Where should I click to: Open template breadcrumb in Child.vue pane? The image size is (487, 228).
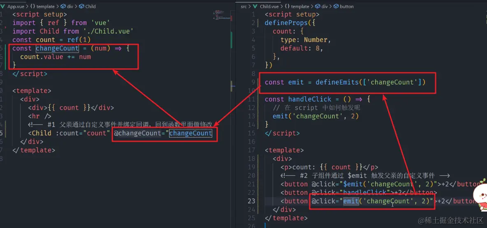point(300,6)
